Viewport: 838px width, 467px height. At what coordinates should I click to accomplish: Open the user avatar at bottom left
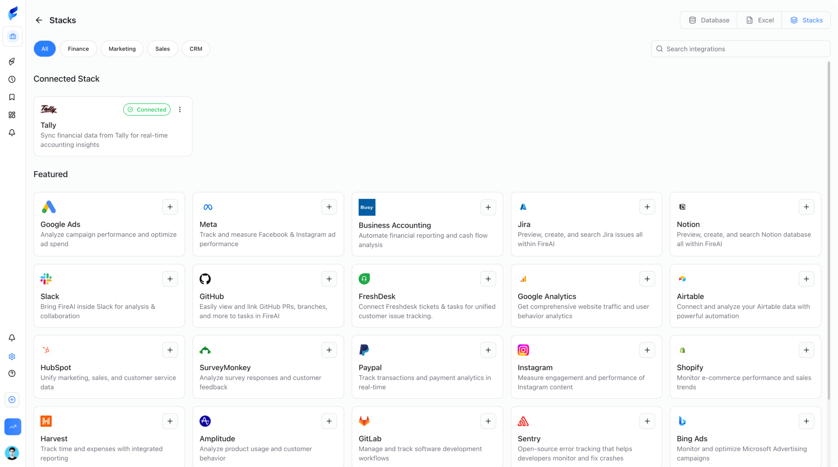[12, 453]
